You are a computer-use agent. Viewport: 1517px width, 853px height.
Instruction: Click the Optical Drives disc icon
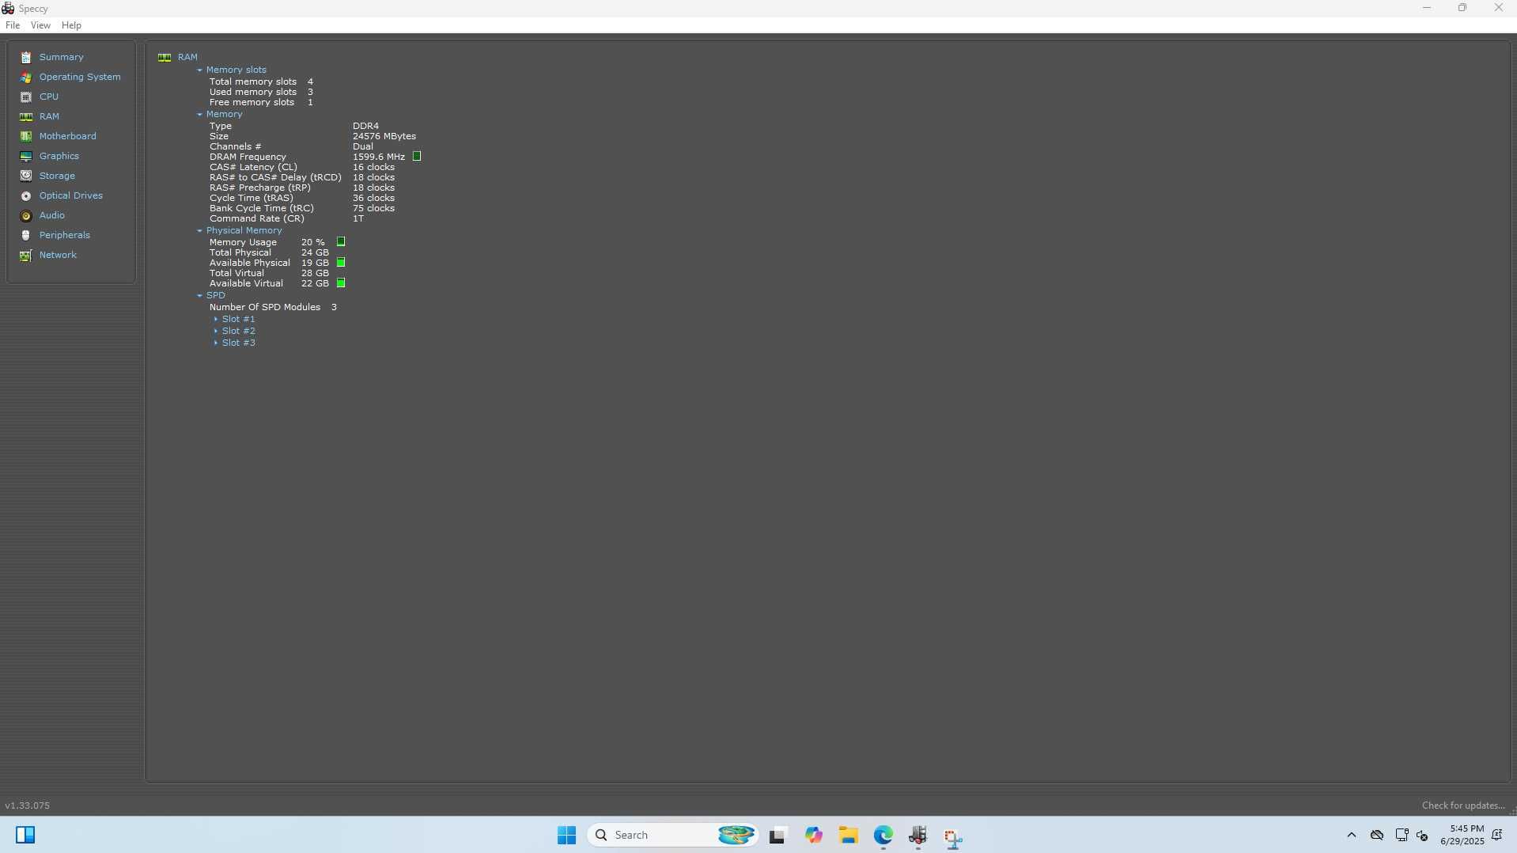tap(26, 195)
